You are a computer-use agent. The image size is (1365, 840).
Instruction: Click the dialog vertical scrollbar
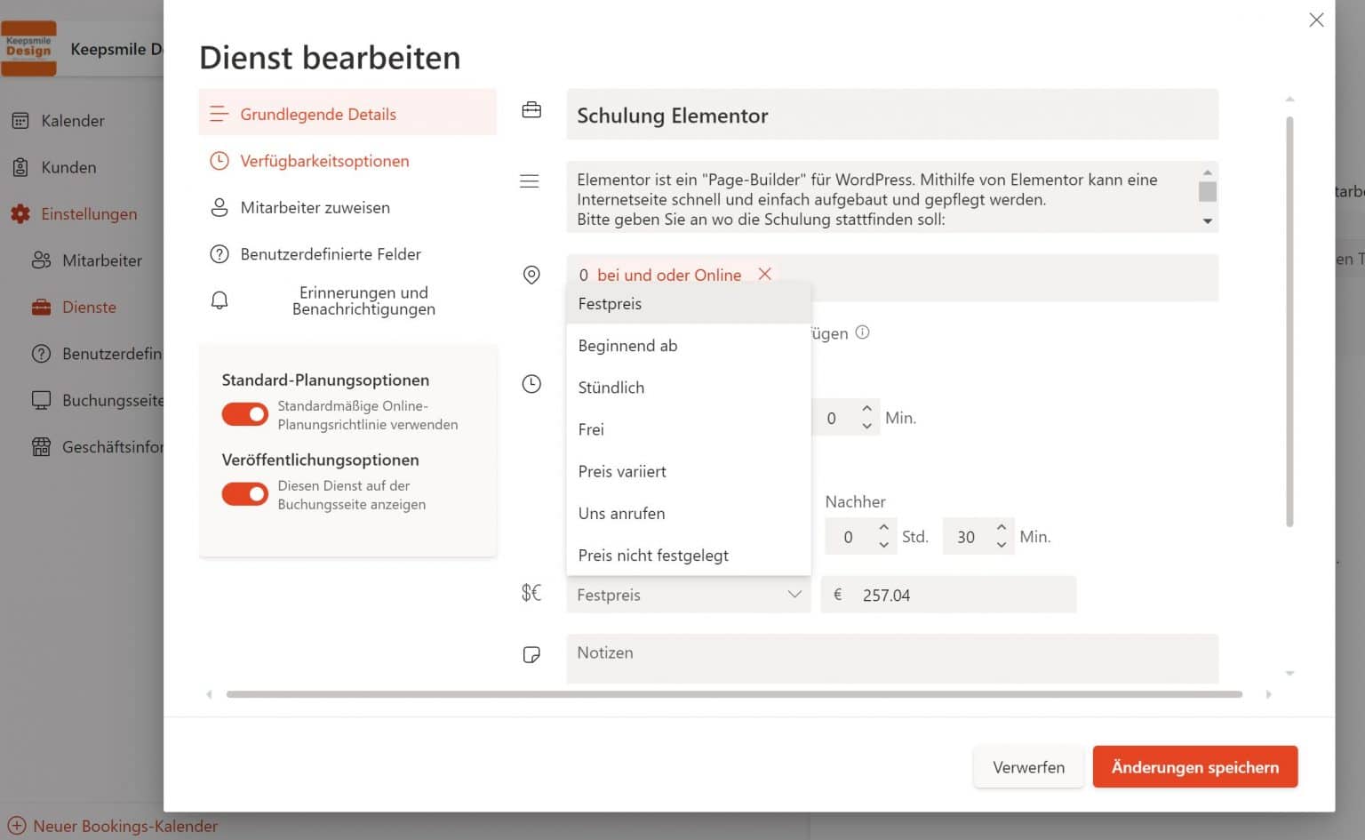pos(1289,322)
